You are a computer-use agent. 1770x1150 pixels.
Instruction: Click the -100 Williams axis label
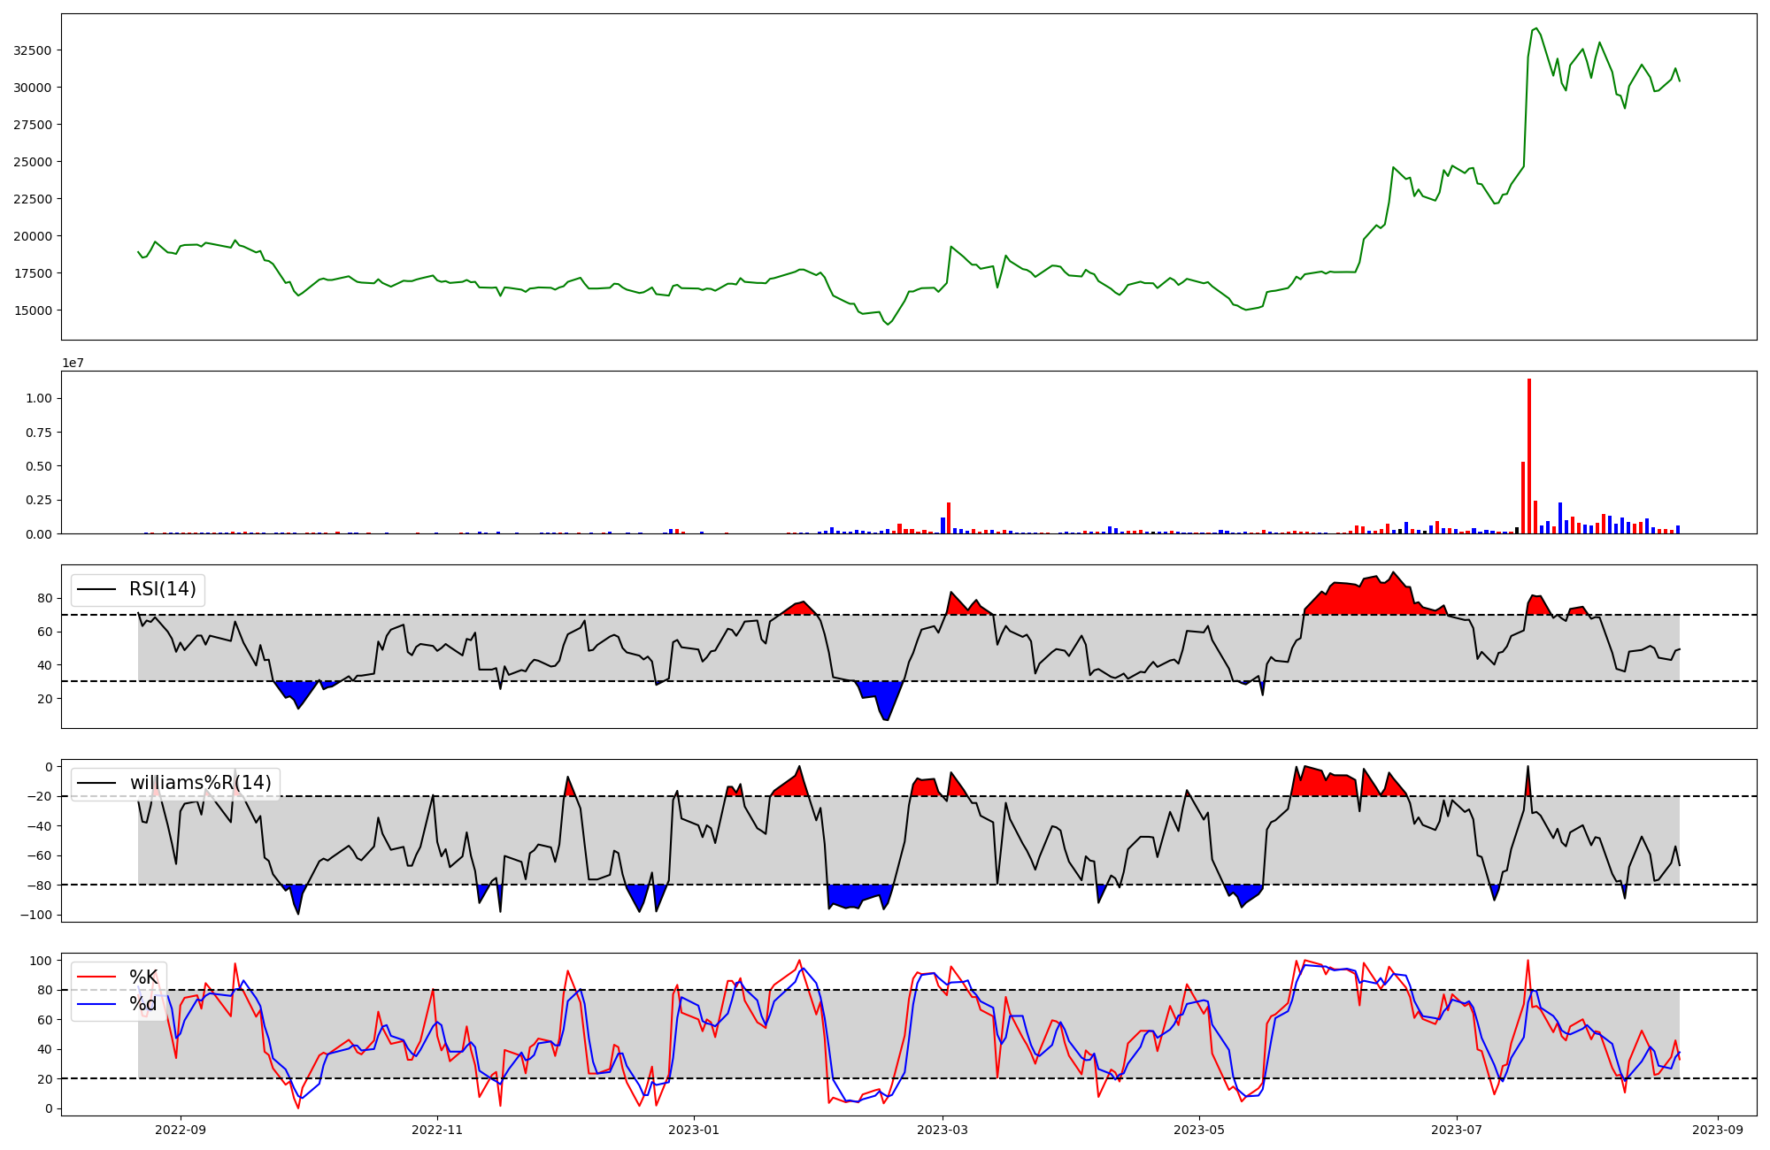point(35,915)
